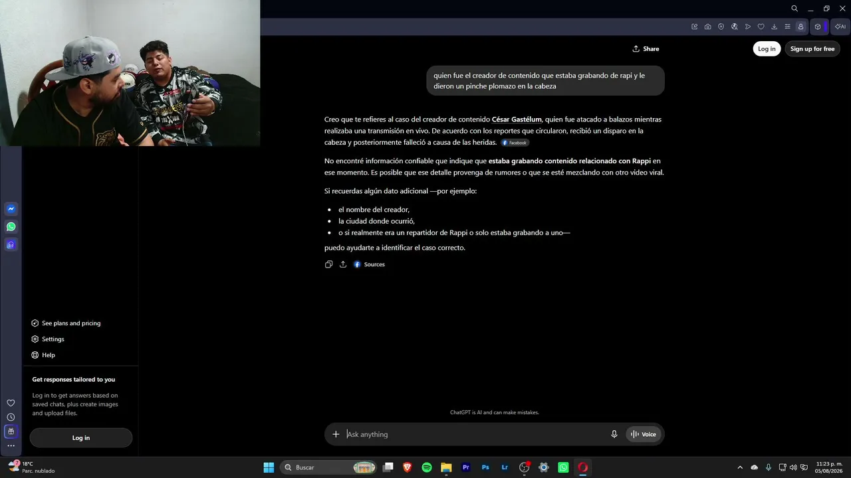
Task: Open the Easy Setup sliders icon
Action: (x=788, y=27)
